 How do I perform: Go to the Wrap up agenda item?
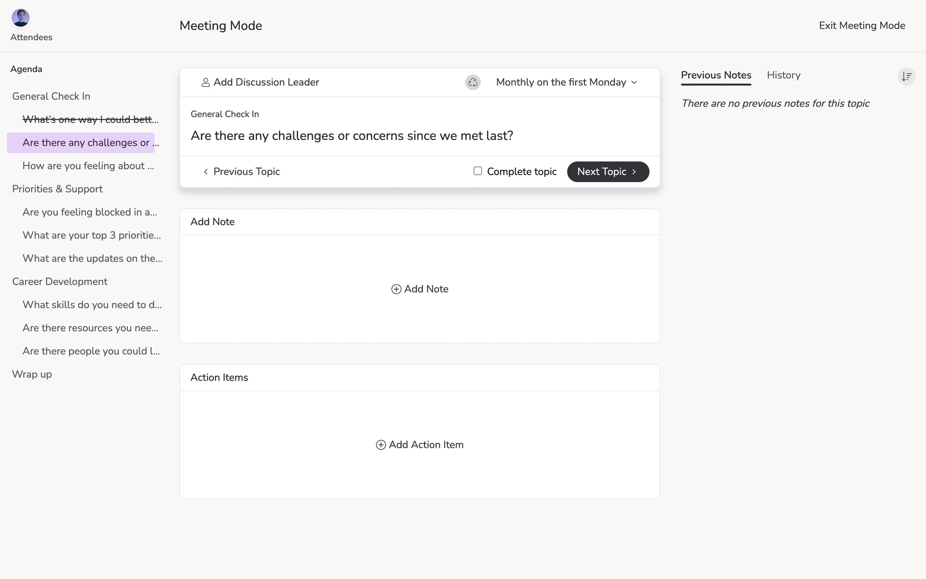tap(32, 374)
